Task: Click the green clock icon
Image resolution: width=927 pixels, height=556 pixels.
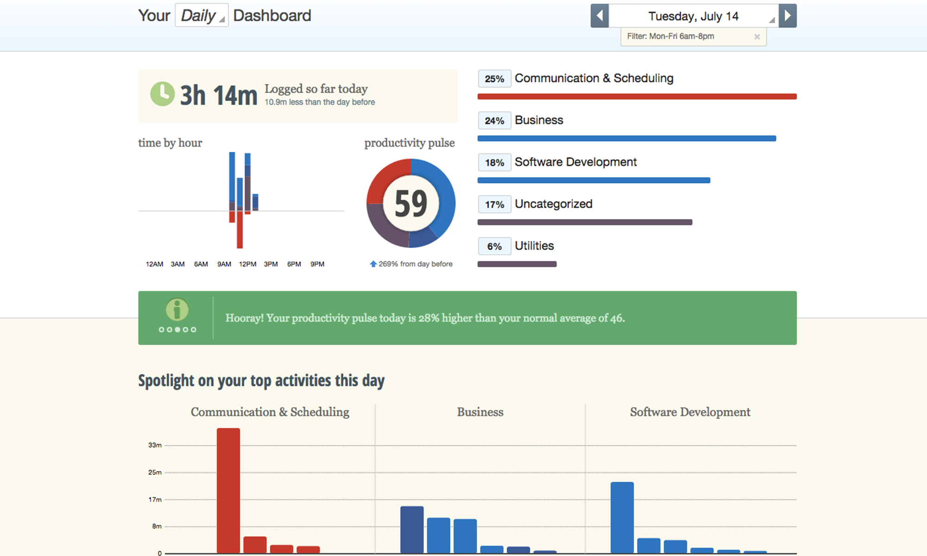Action: click(162, 94)
